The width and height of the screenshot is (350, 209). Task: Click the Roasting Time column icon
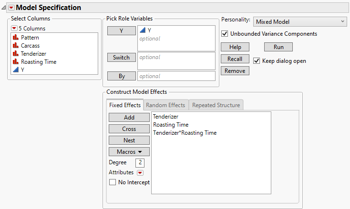click(x=15, y=61)
